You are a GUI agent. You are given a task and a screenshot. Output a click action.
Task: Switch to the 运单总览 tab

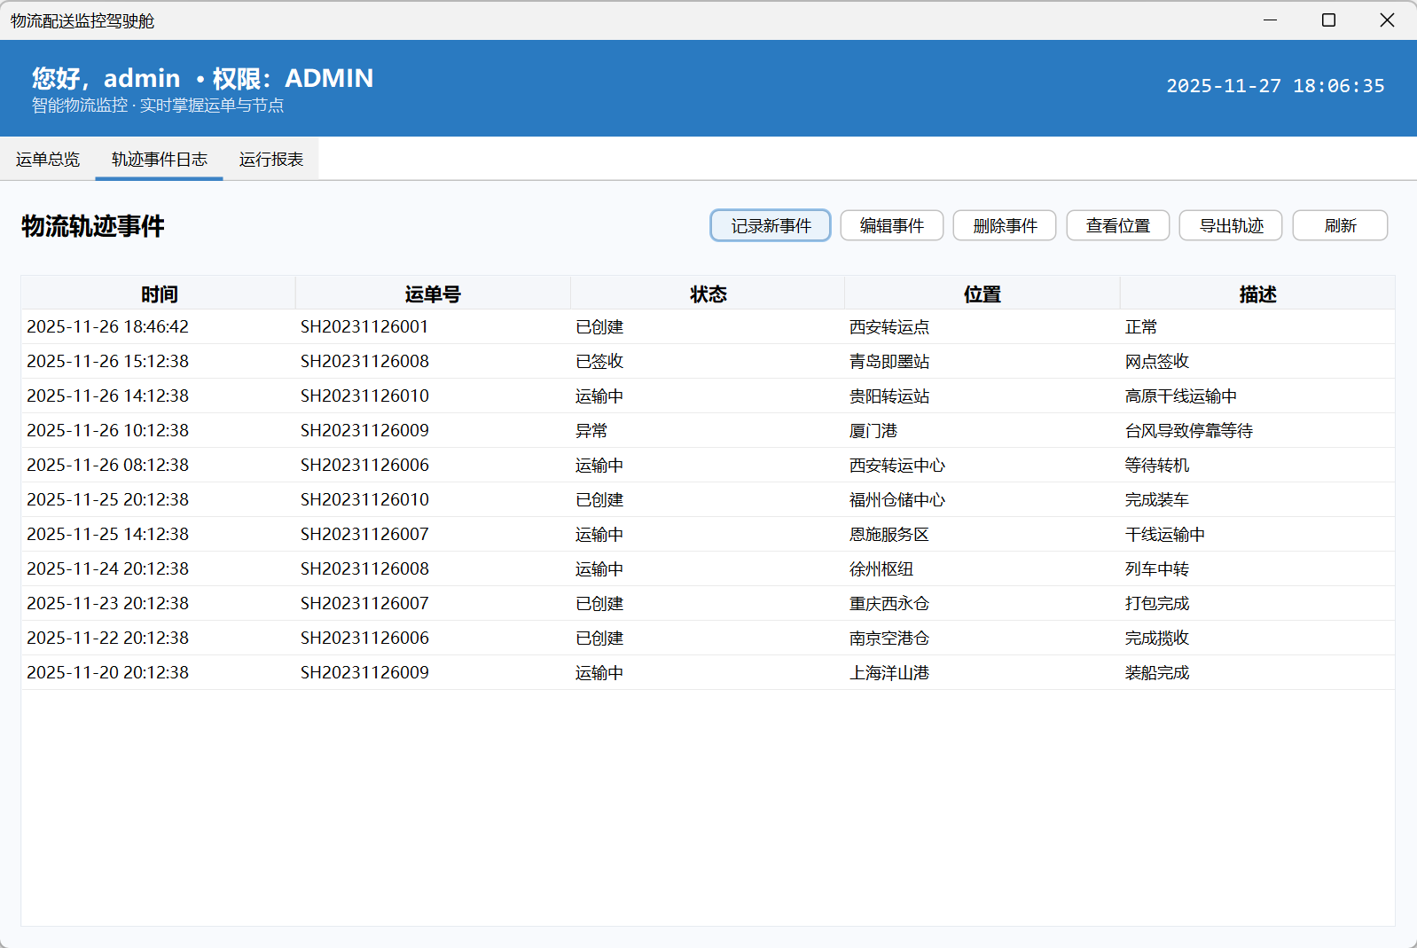48,159
